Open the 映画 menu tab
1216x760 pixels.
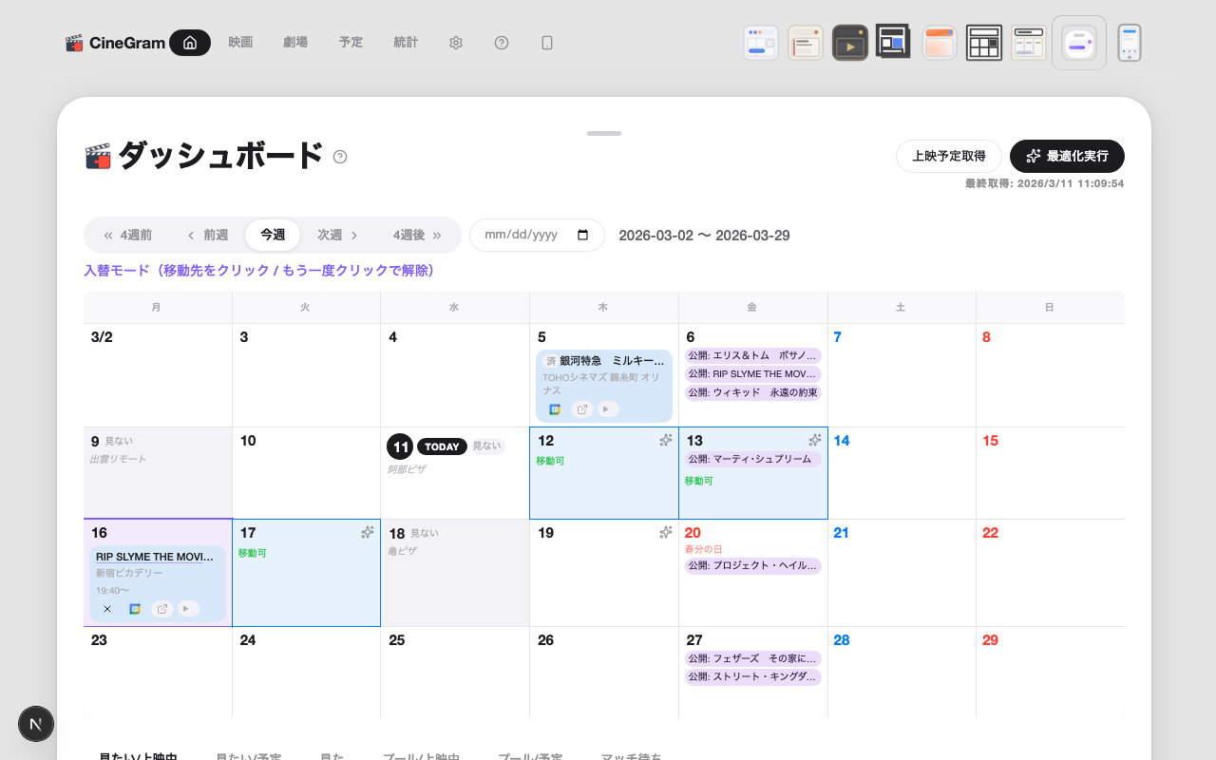click(240, 43)
